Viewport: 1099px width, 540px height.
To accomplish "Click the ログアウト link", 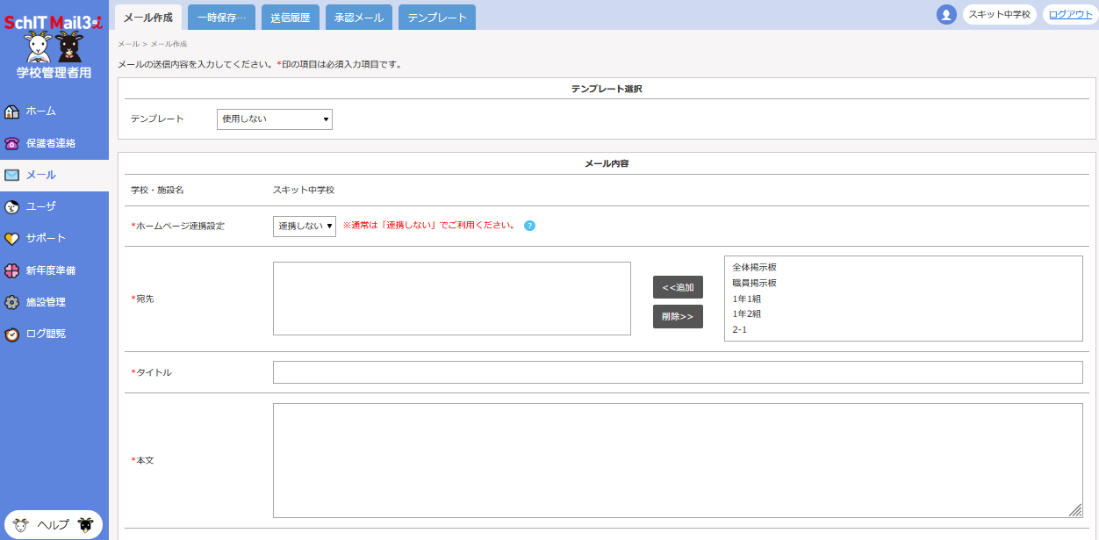I will click(x=1071, y=15).
